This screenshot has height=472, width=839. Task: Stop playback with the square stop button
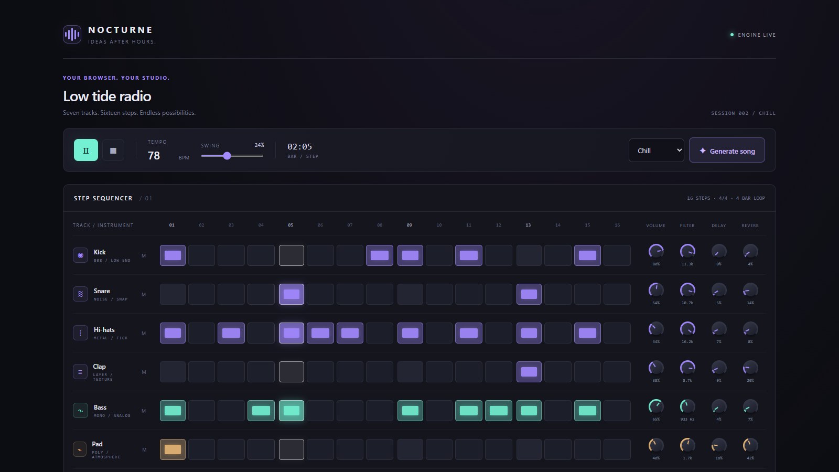[113, 150]
